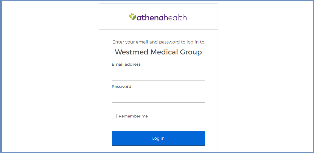Place the cursor in the box under Email address
This screenshot has height=153, width=314.
(158, 75)
